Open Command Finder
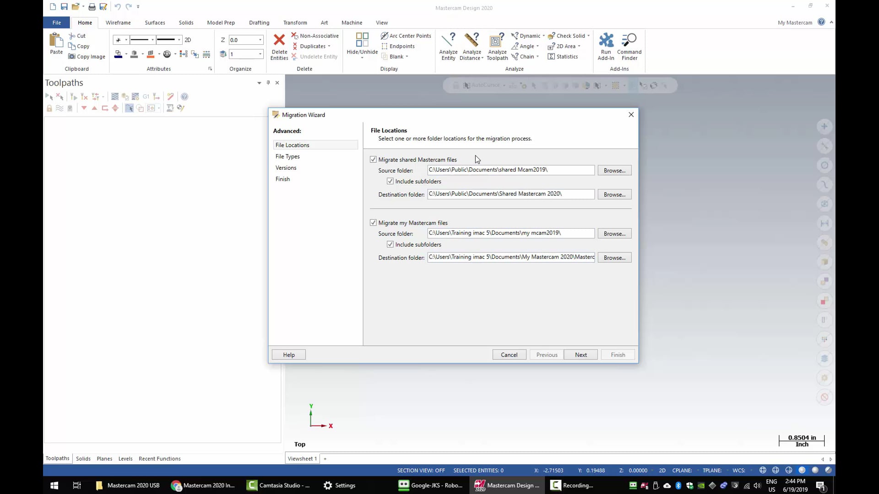 click(629, 46)
